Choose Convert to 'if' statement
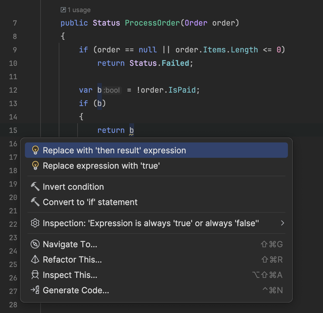 click(90, 202)
